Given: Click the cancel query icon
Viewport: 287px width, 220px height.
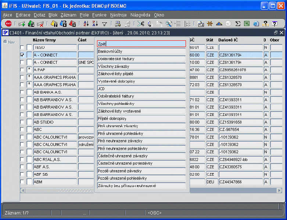Looking at the screenshot, I should [72, 24].
